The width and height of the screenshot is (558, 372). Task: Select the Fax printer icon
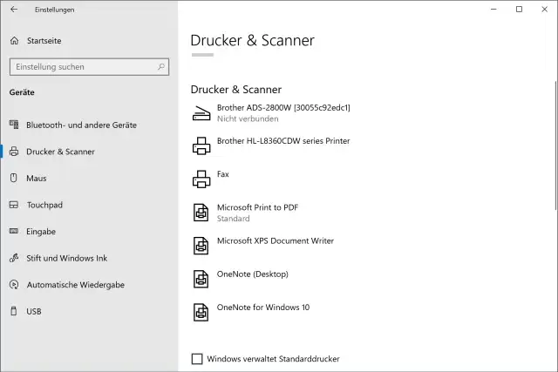point(201,179)
